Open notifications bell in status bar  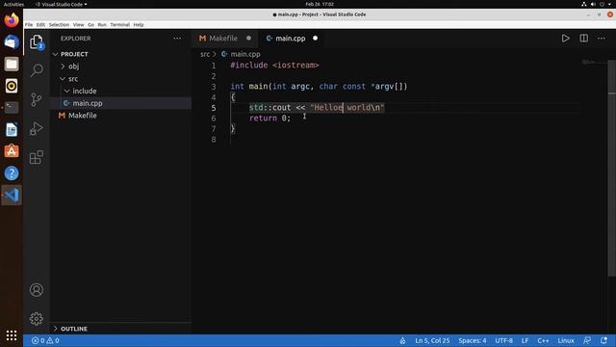[x=603, y=340]
